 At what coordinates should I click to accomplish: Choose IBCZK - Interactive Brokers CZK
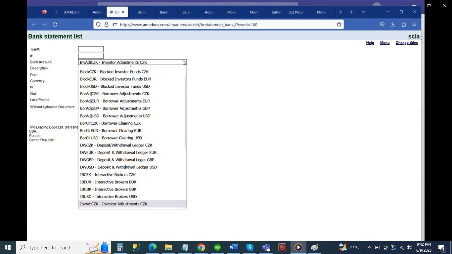point(132,175)
